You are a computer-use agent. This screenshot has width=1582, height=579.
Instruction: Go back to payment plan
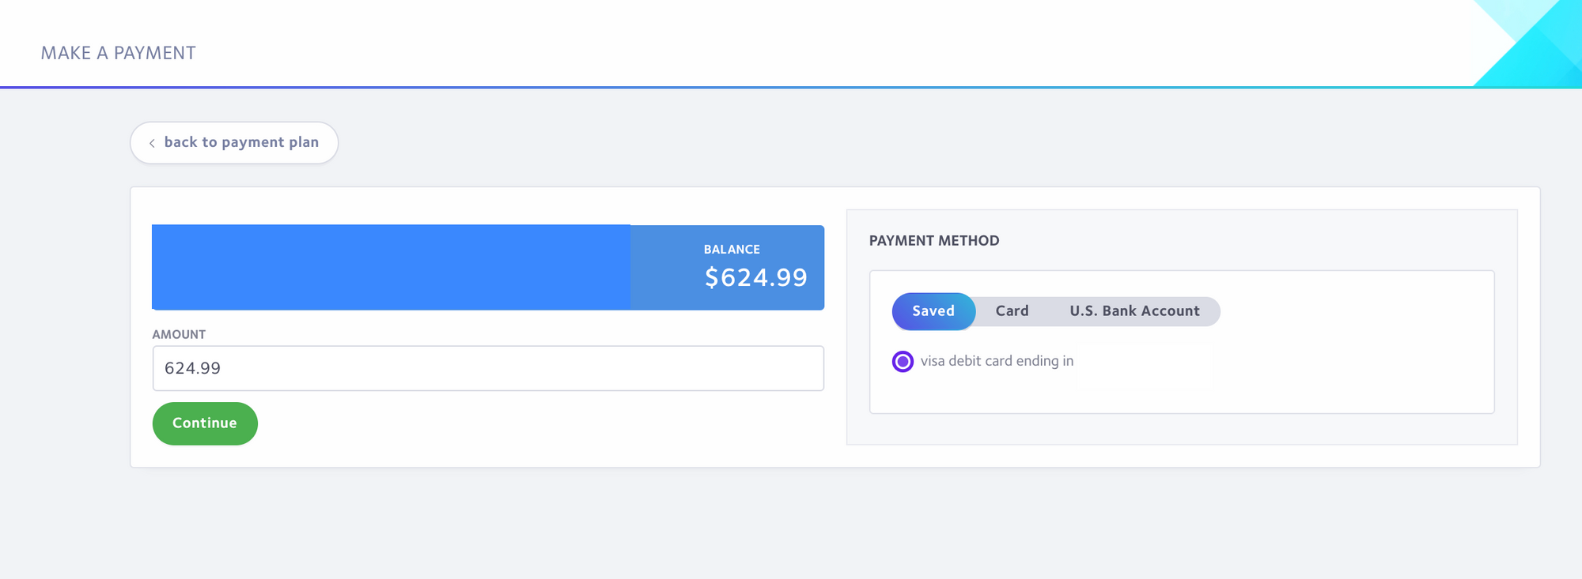tap(234, 143)
